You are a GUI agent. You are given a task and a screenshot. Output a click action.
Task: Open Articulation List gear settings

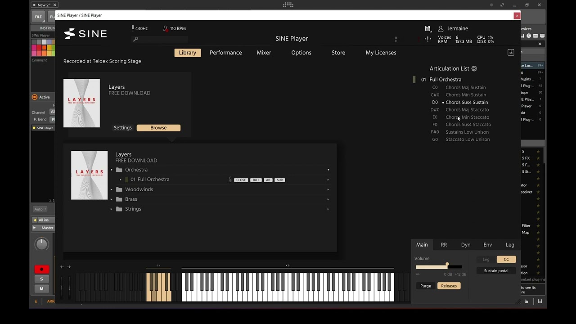click(x=474, y=68)
